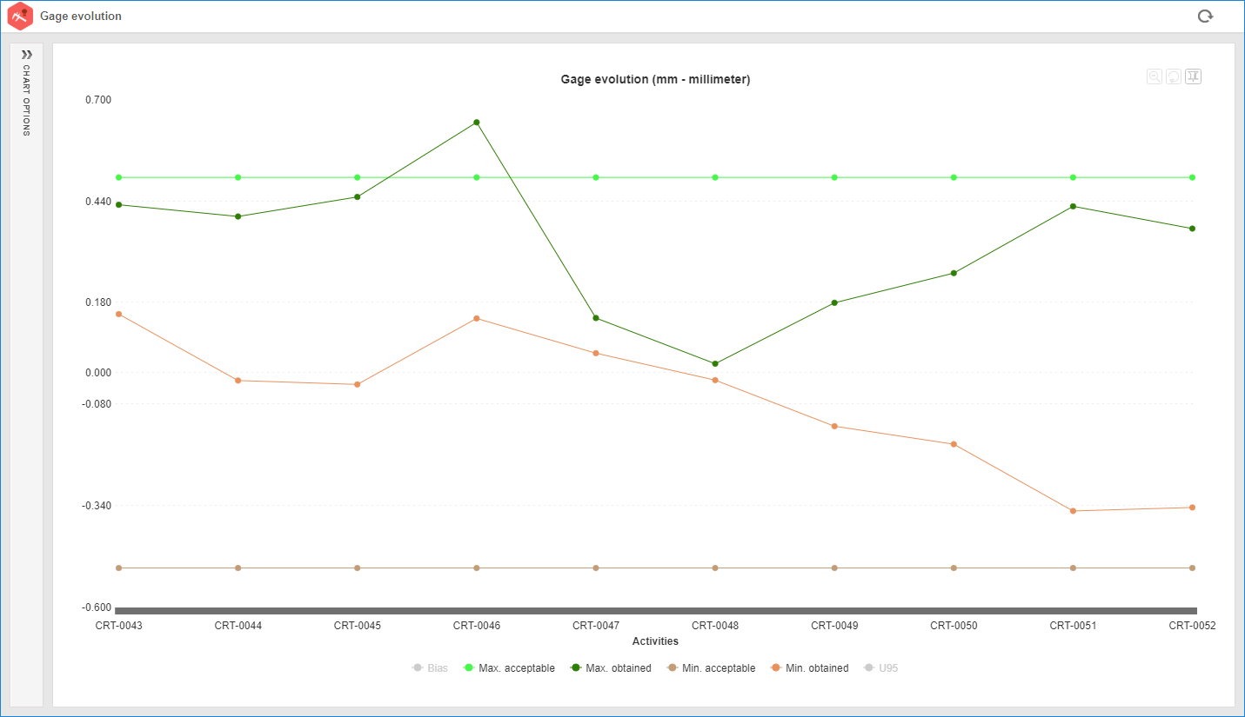Click the 0.440 y-axis value
Screen dimensions: 1245x717
[x=98, y=202]
